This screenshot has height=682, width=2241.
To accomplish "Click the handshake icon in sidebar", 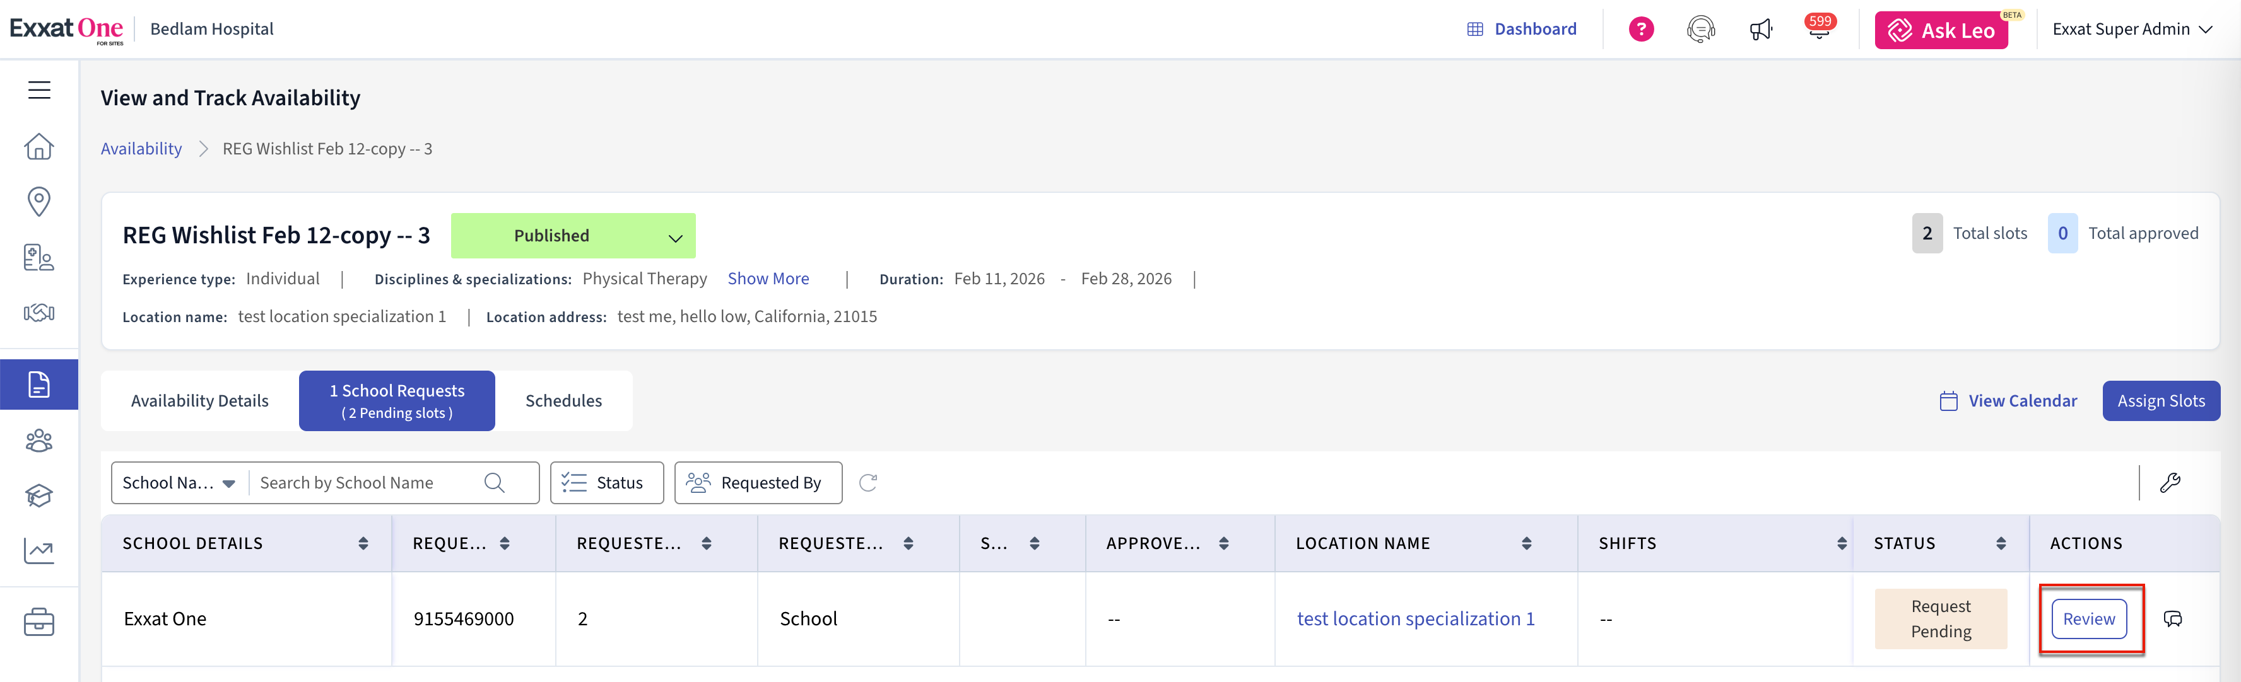I will click(x=39, y=313).
